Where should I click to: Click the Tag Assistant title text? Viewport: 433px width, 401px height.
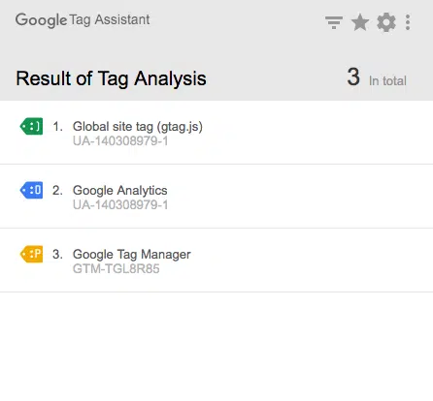coord(110,20)
